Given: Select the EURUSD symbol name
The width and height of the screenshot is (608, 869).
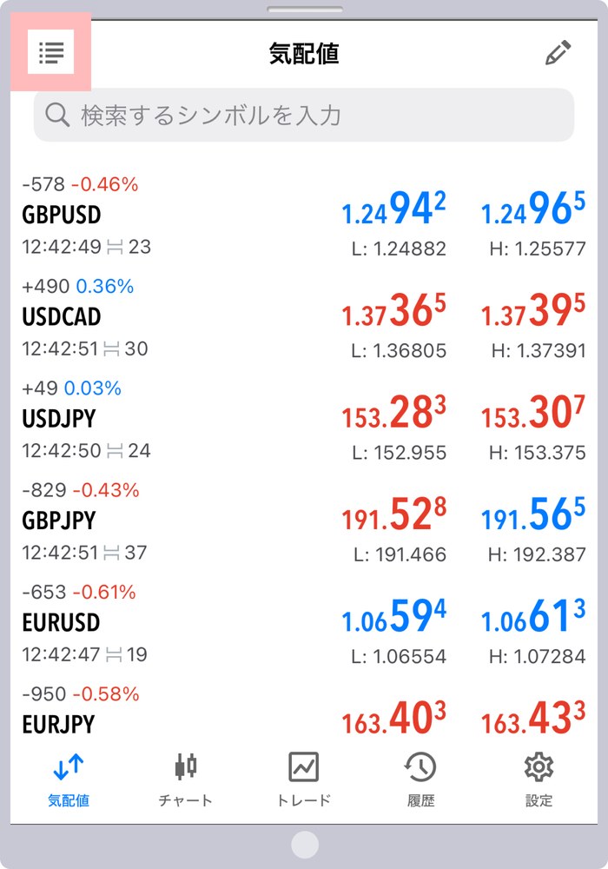Looking at the screenshot, I should pos(61,622).
